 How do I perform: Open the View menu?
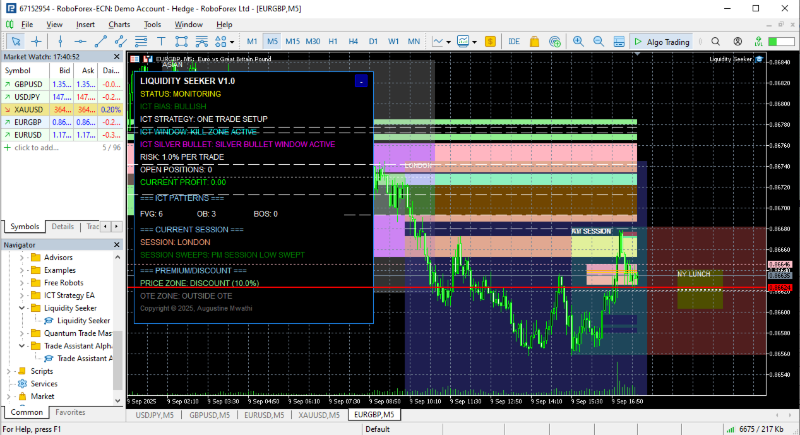(54, 25)
